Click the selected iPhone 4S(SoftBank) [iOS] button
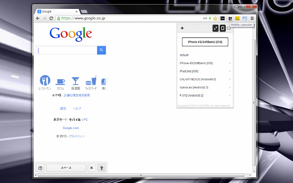 pos(205,42)
